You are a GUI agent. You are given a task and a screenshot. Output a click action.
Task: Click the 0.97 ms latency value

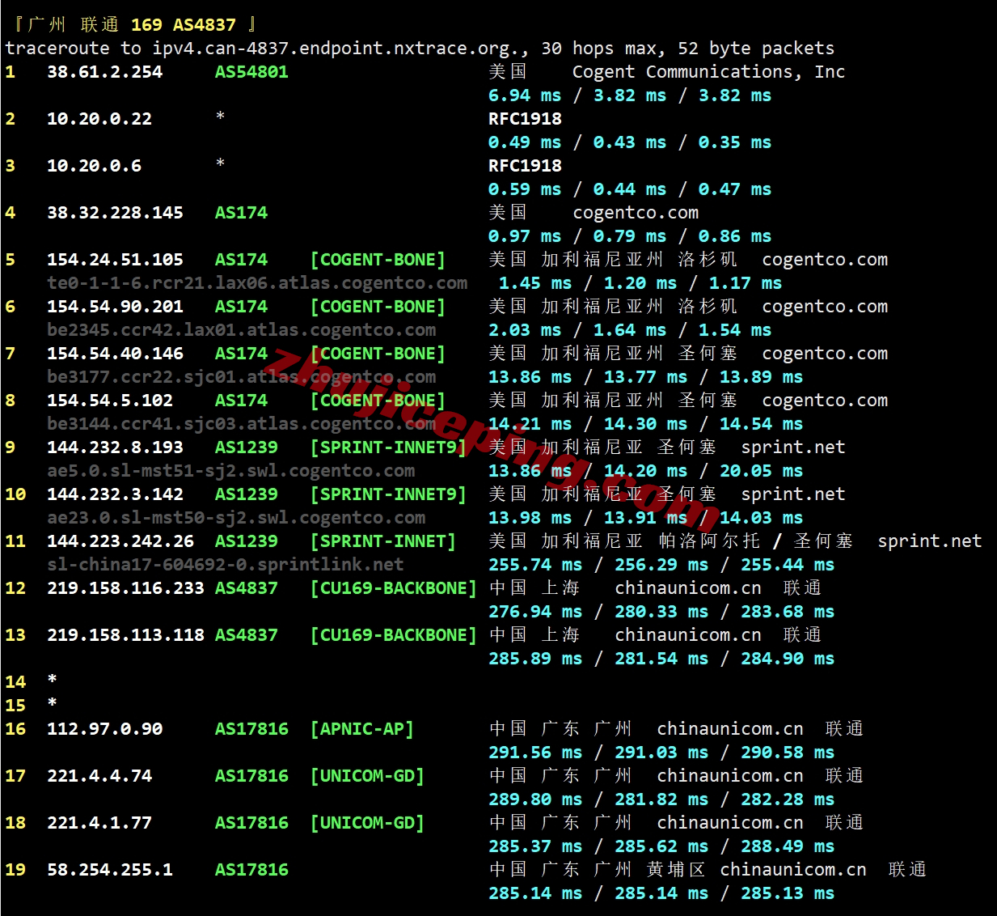525,236
